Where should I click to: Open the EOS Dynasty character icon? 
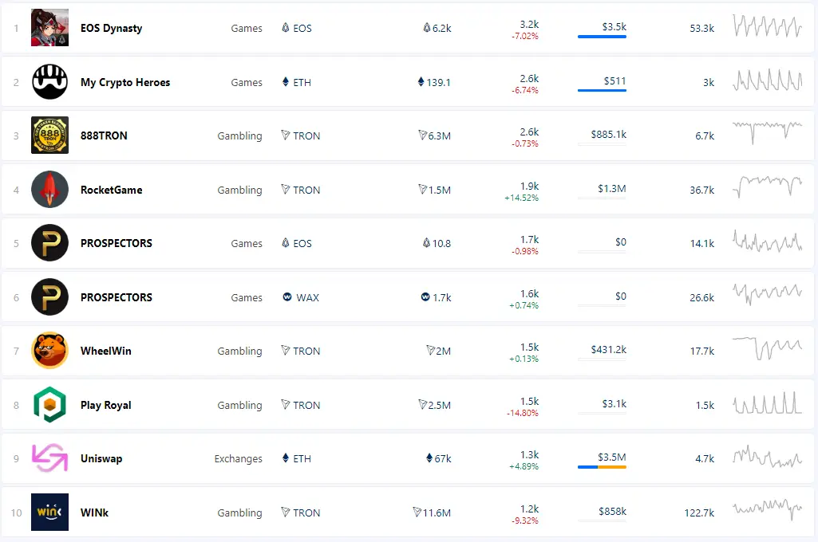click(x=49, y=28)
